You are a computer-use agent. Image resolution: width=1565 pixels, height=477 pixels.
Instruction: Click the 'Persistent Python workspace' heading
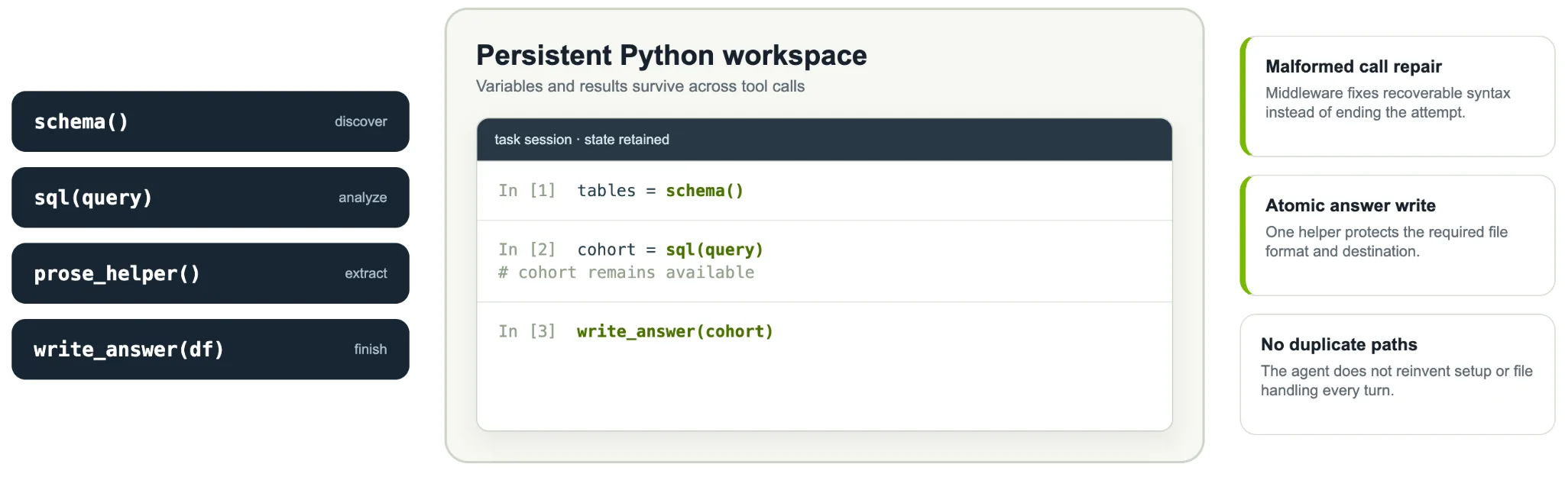pos(672,56)
